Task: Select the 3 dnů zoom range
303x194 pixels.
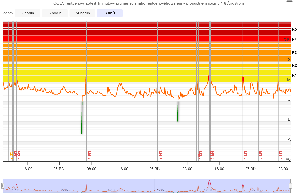Action: (110, 13)
